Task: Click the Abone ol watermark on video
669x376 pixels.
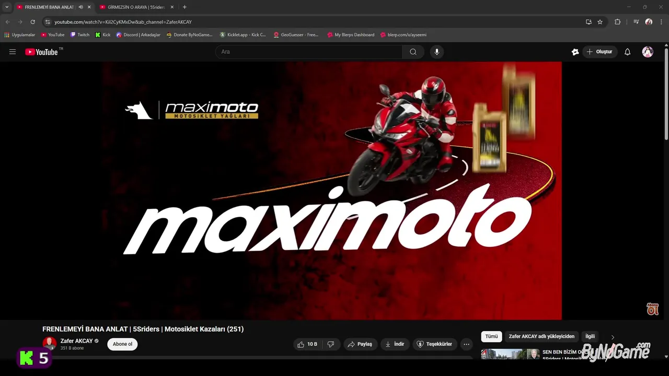Action: click(652, 309)
